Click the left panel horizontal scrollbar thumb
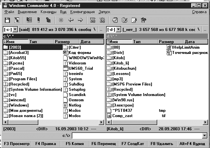This screenshot has width=210, height=148. click(23, 122)
